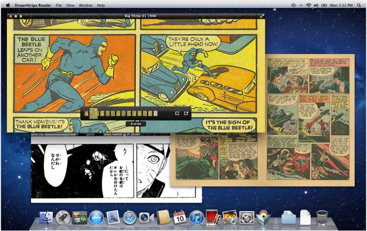The height and width of the screenshot is (231, 367).
Task: Open System Preferences gear in Dock
Action: pyautogui.click(x=247, y=218)
